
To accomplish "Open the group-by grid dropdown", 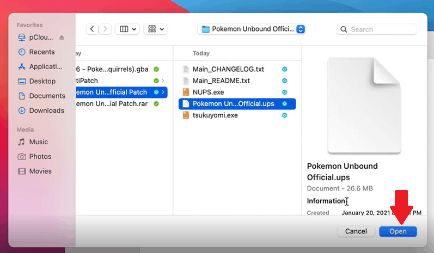I will coord(155,29).
